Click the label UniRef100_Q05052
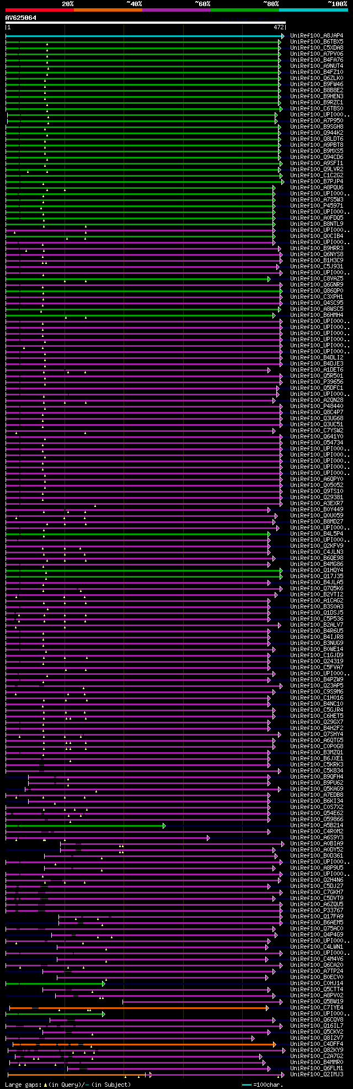 [317, 485]
